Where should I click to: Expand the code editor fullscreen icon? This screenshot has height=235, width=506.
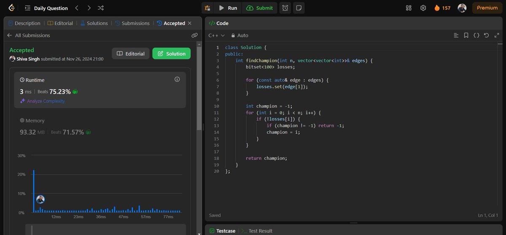(x=496, y=35)
